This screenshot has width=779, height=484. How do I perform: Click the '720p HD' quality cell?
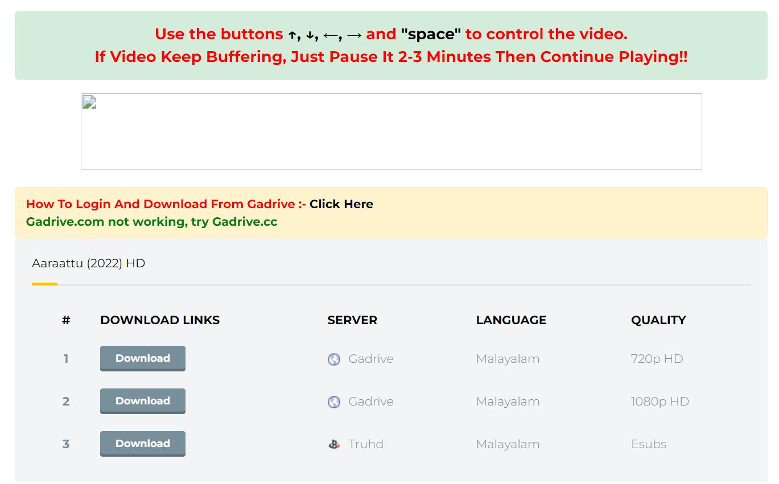657,359
